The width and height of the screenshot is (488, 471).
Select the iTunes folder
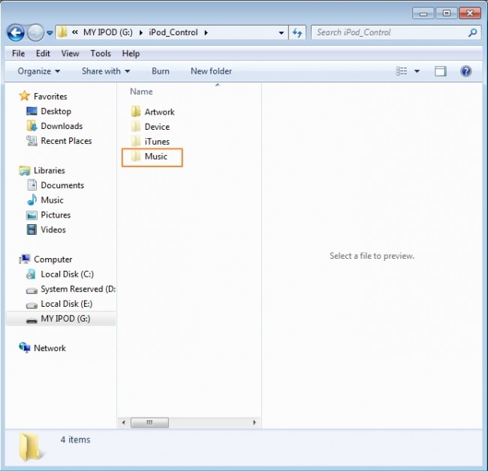pos(150,142)
